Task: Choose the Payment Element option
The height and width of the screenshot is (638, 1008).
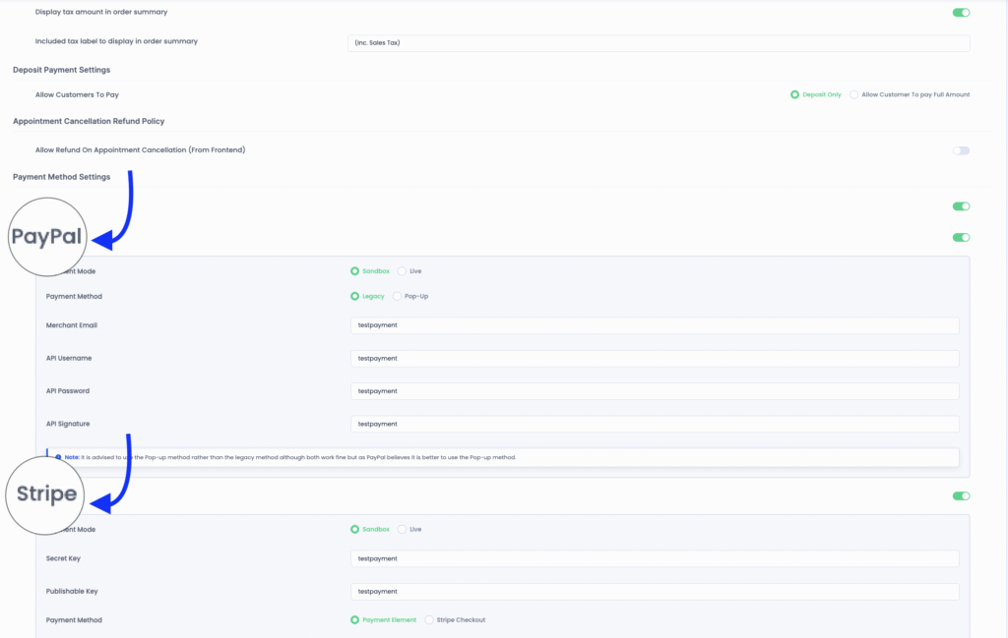Action: click(355, 620)
